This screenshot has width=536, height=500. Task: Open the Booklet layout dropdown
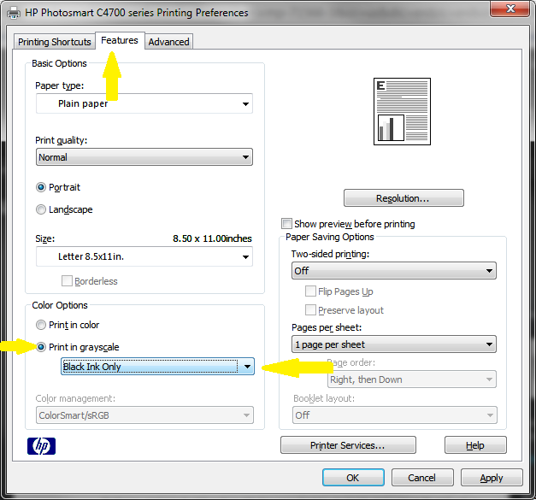394,415
